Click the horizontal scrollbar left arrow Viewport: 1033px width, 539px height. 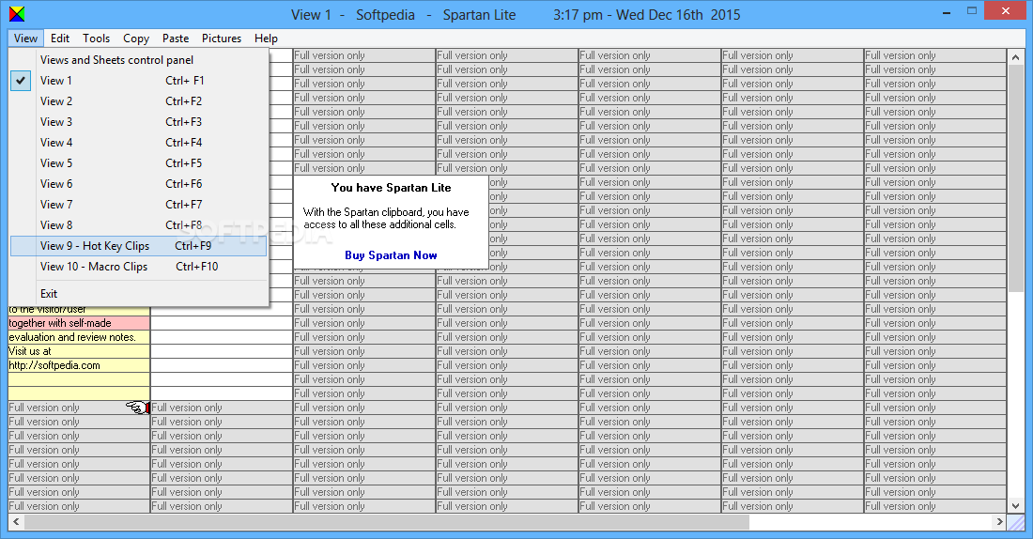(x=17, y=521)
